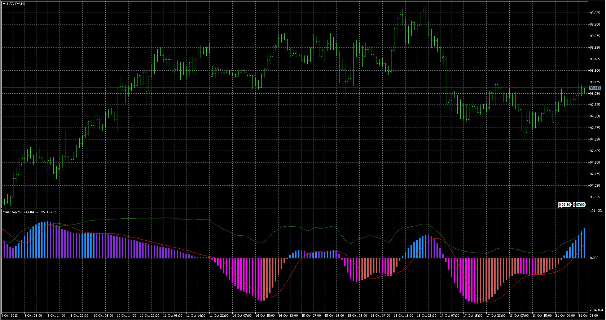Click the white 02:30 time tag
Image resolution: width=606 pixels, height=320 pixels.
coord(566,205)
